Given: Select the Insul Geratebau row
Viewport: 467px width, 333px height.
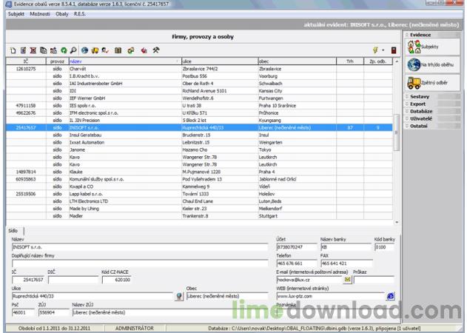Looking at the screenshot, I should tap(199, 135).
